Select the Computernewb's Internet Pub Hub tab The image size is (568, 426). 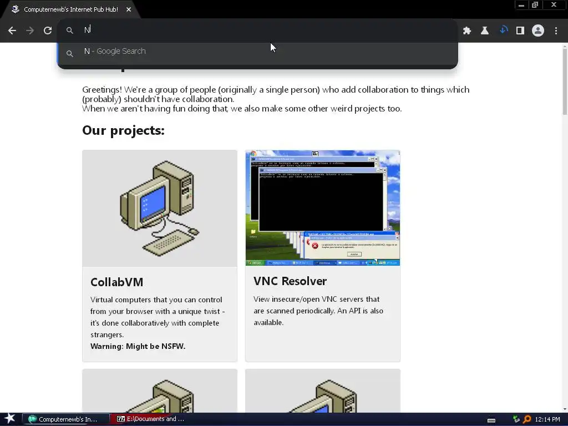(x=71, y=9)
